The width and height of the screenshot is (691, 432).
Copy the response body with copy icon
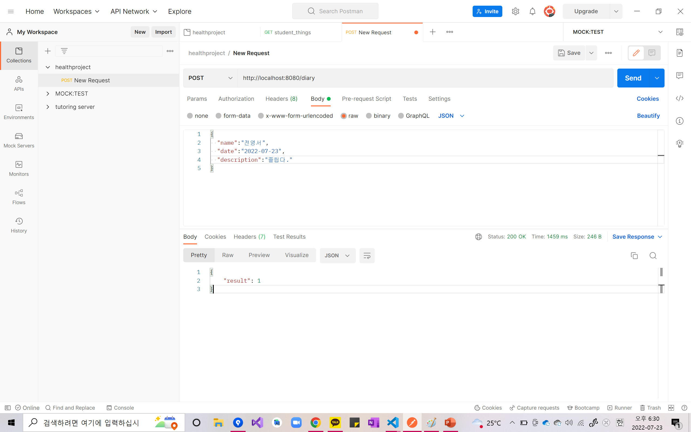coord(634,255)
